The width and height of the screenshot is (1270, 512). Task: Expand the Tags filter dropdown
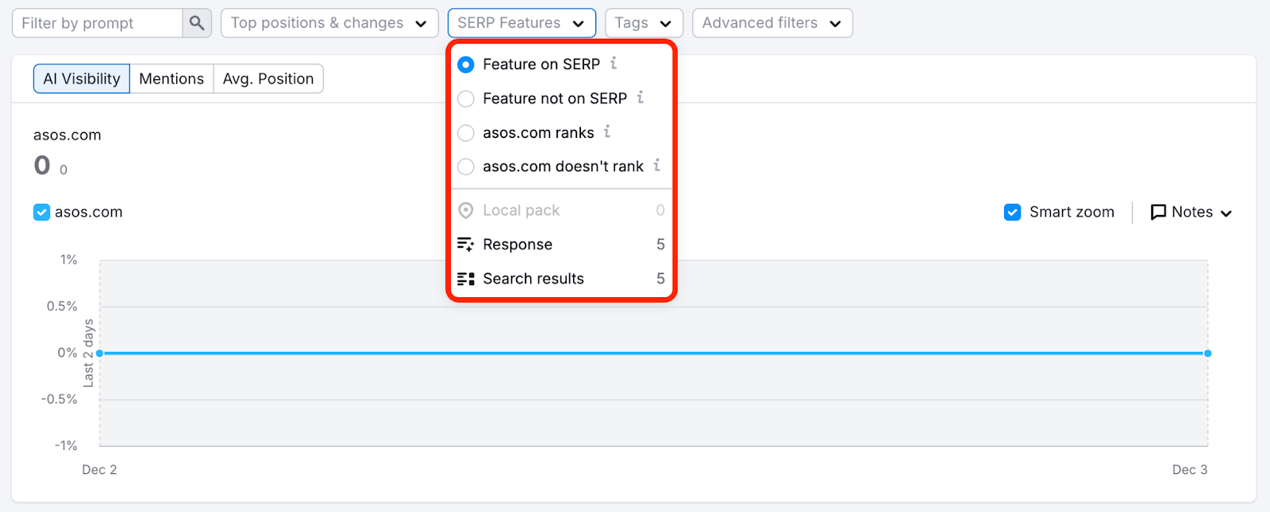tap(643, 23)
